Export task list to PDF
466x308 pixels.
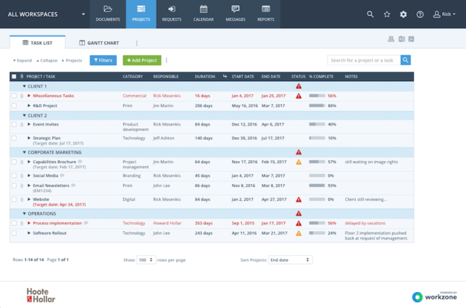click(x=411, y=39)
